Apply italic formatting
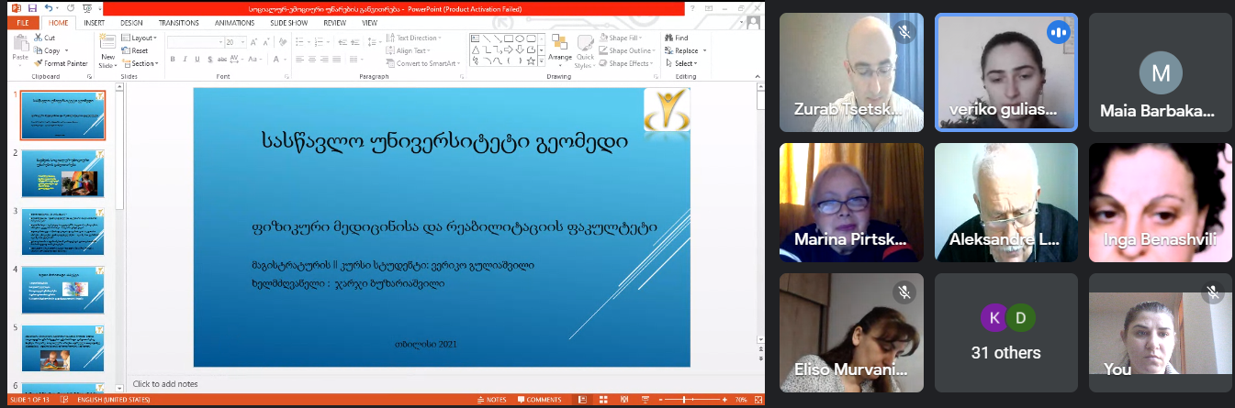This screenshot has height=408, width=1235. (185, 60)
